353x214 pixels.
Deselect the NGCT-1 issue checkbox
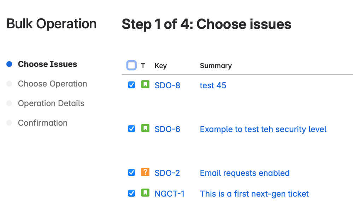pyautogui.click(x=131, y=193)
